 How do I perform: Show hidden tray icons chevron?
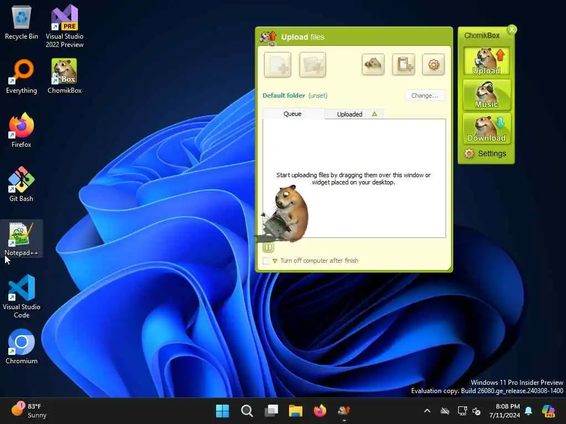(x=427, y=411)
